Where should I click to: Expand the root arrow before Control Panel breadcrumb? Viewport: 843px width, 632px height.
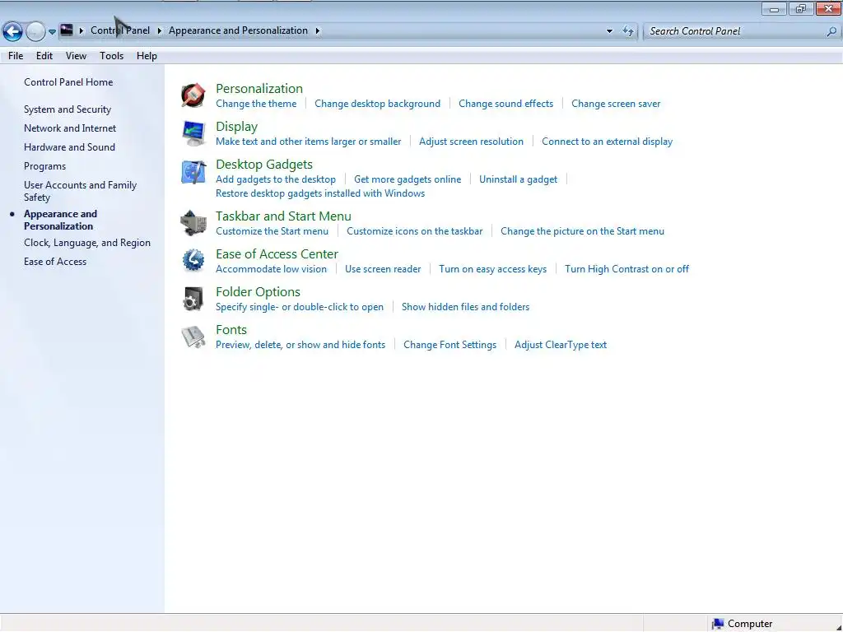coord(82,30)
